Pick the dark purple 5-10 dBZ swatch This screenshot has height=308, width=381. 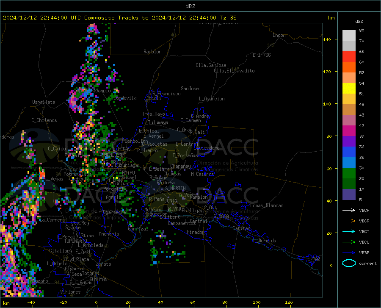(349, 194)
